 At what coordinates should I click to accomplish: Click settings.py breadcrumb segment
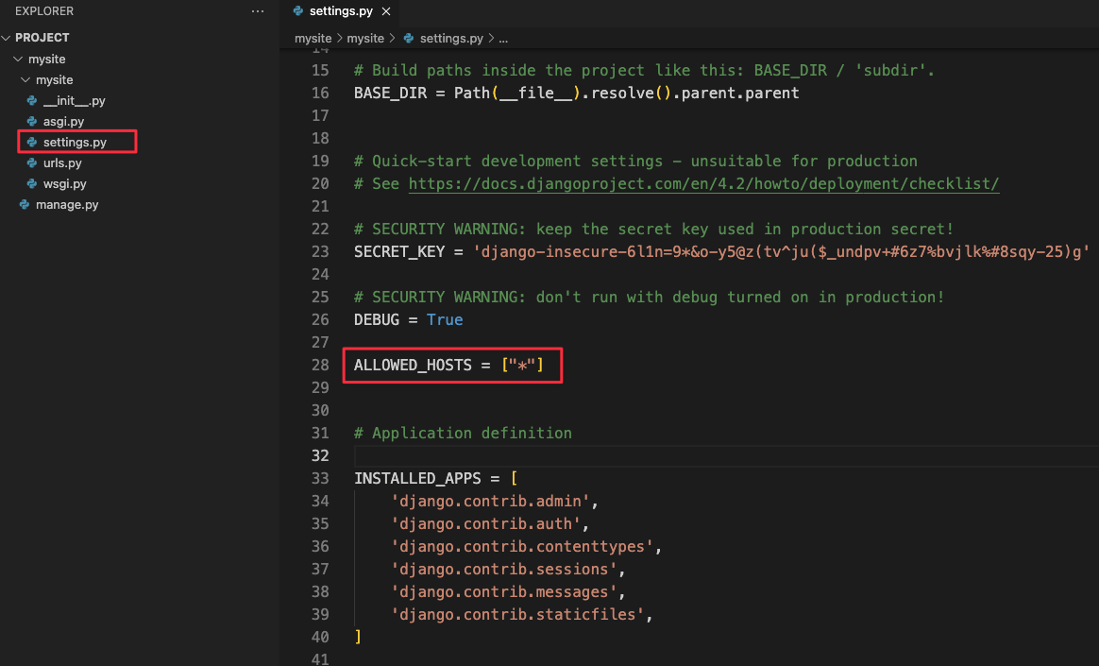click(x=451, y=39)
